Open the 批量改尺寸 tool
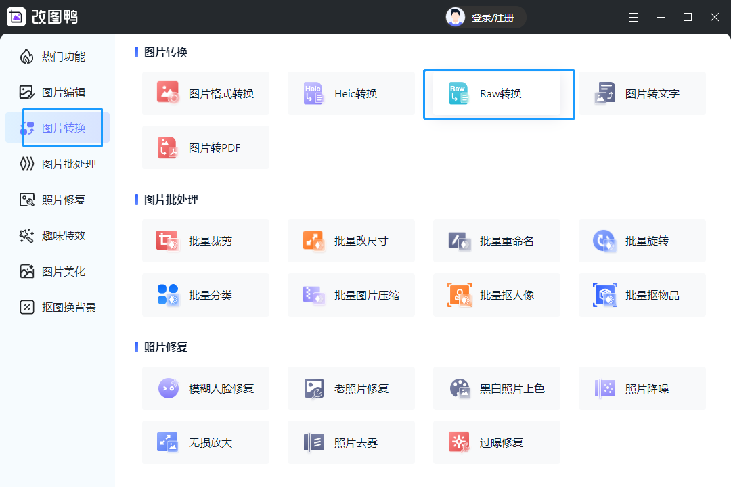The image size is (731, 487). pos(351,241)
